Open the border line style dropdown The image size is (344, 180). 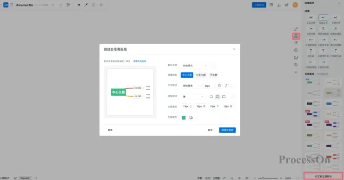click(193, 97)
